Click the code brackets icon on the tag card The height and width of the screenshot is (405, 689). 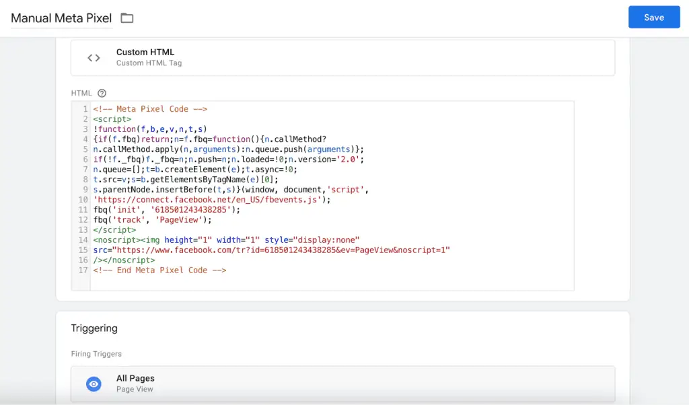coord(94,58)
